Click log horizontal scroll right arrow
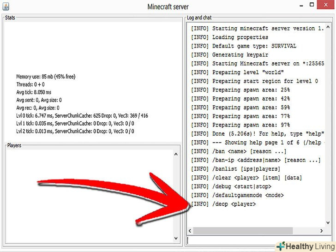Viewport: 336px width, 252px height. click(321, 231)
